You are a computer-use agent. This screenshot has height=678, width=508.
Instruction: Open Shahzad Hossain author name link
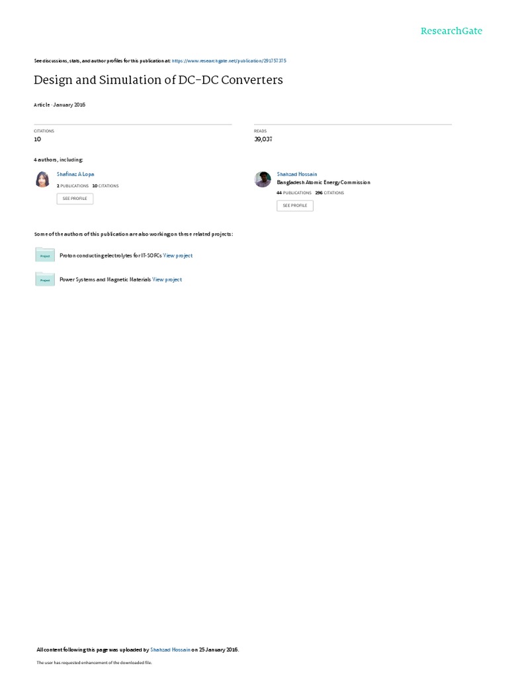pyautogui.click(x=297, y=174)
